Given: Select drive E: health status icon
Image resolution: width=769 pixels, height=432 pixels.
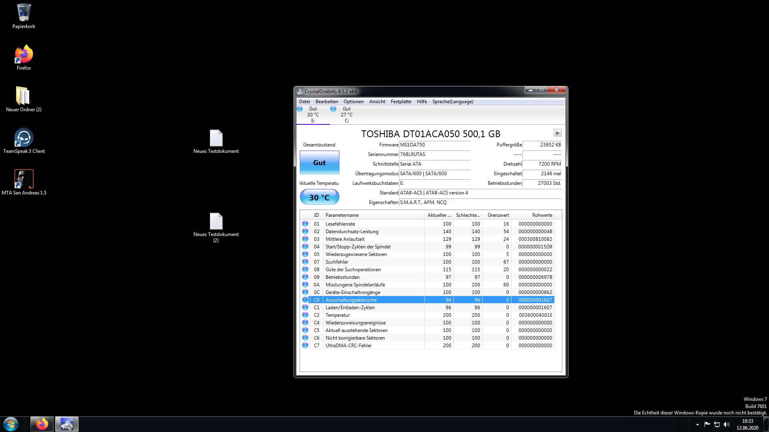Looking at the screenshot, I should pyautogui.click(x=300, y=109).
